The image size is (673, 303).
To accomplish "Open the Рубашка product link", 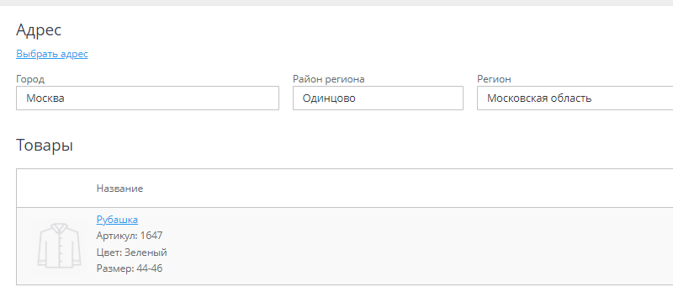I will [117, 220].
